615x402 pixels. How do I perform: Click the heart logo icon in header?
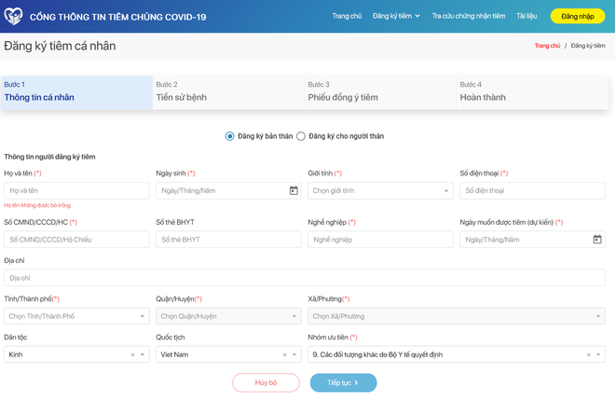pos(14,17)
